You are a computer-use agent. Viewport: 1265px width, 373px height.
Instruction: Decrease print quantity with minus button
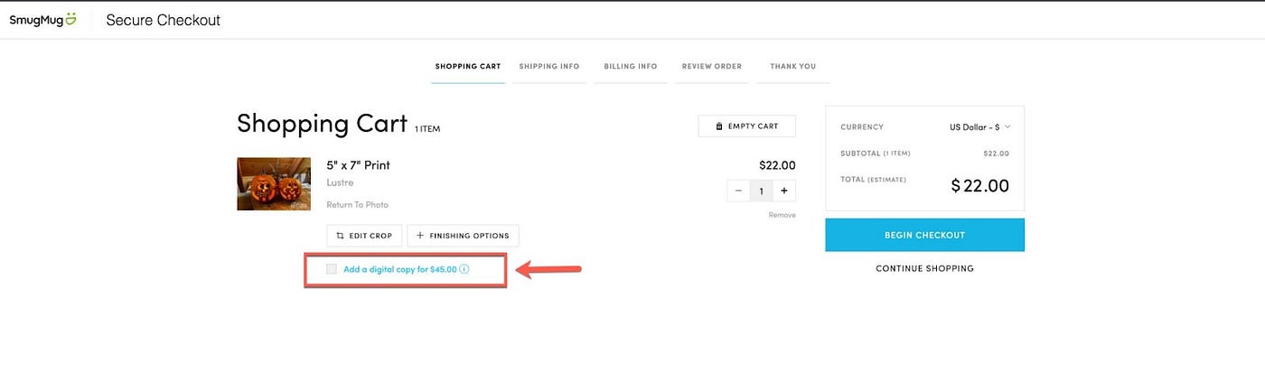click(x=738, y=191)
